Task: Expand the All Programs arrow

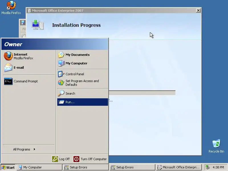Action: tap(34, 149)
